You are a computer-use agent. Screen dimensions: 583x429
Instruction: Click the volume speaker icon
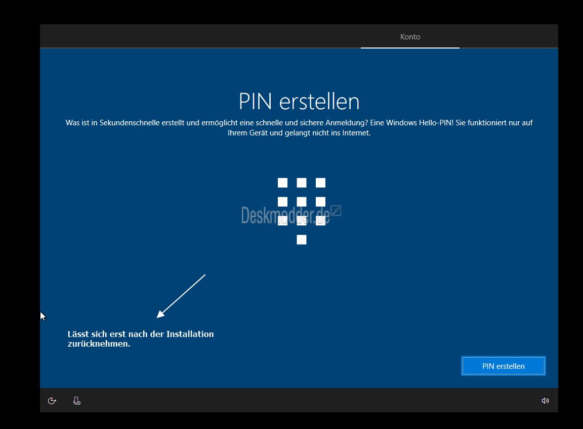(x=545, y=401)
